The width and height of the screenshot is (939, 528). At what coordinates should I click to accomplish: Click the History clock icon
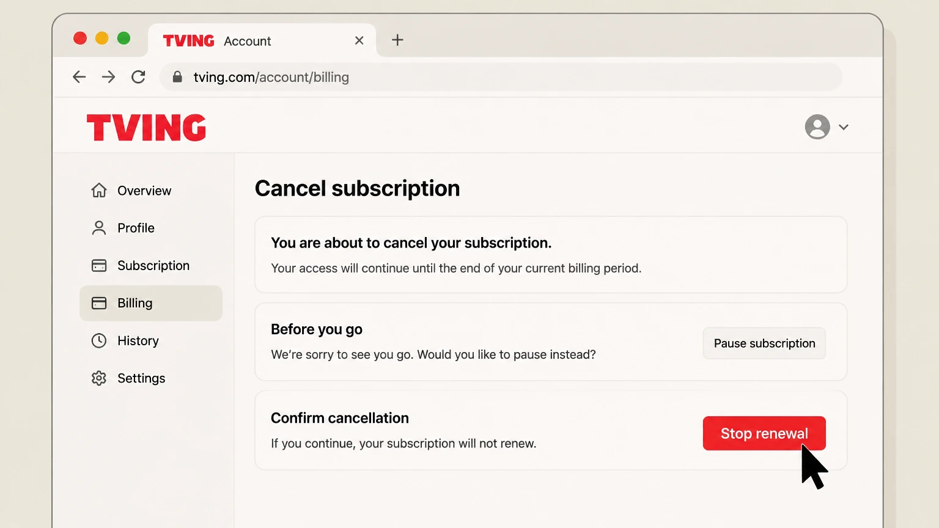[99, 341]
